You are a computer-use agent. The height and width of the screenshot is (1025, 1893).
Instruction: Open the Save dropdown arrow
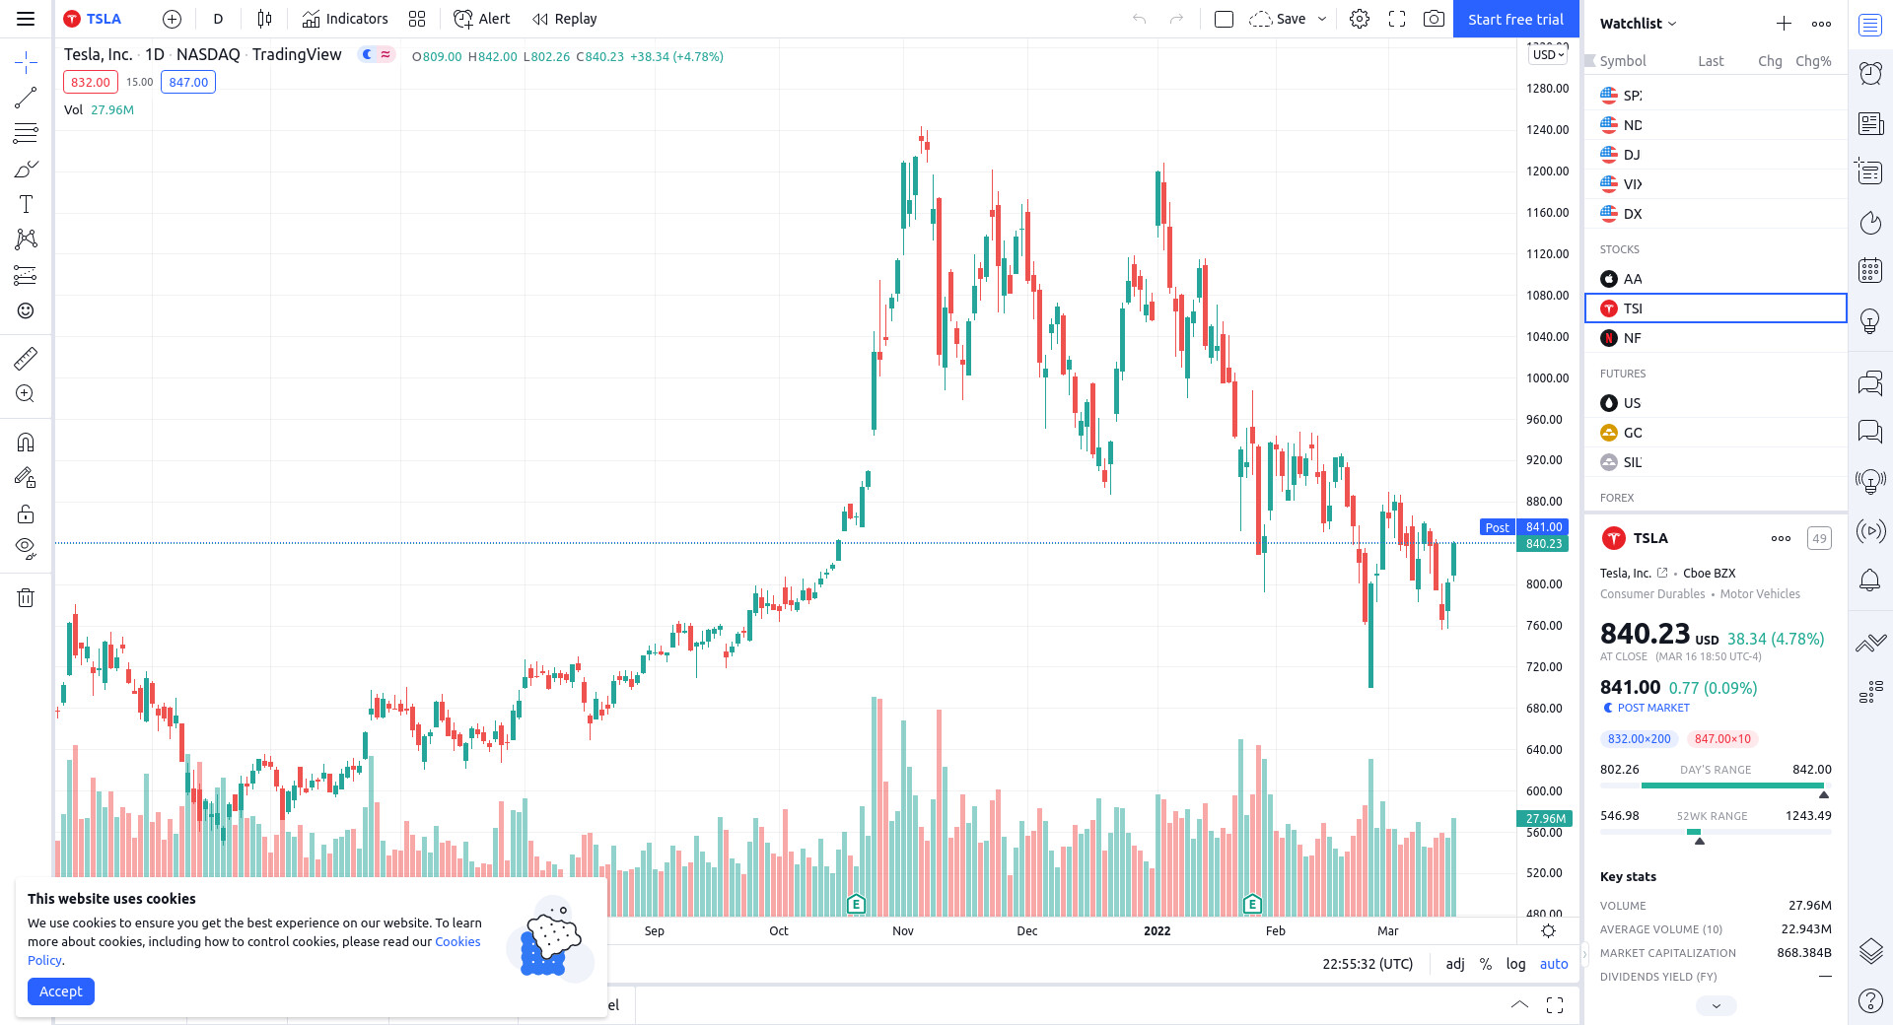click(1322, 19)
